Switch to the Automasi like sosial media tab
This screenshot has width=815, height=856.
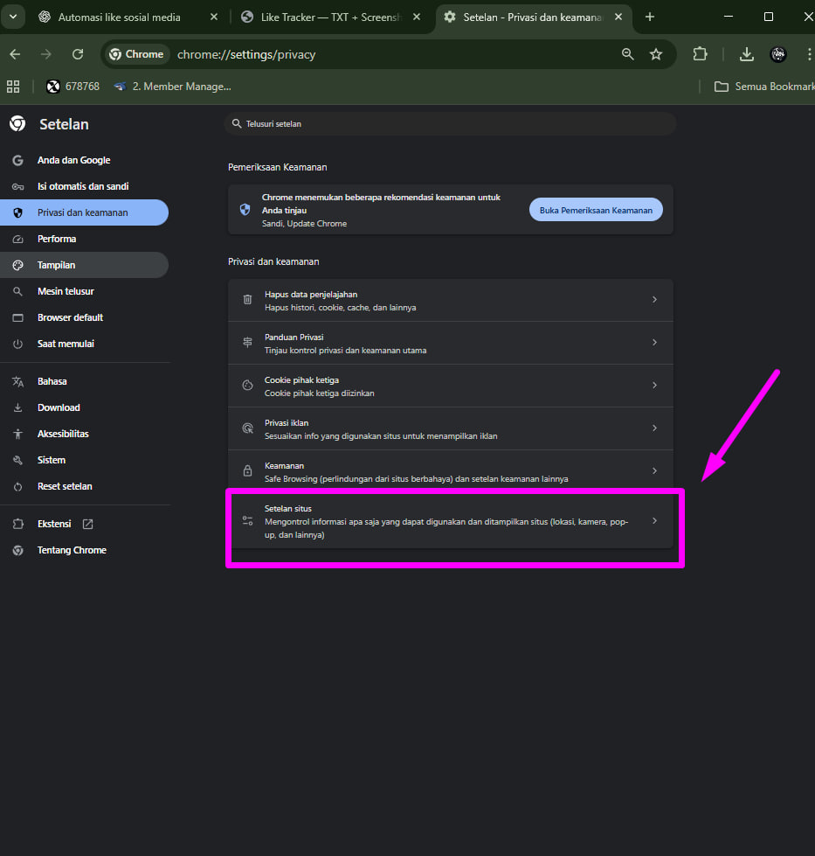pos(119,17)
